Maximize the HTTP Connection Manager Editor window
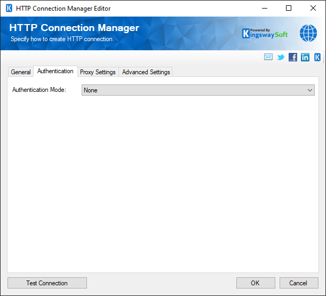 289,9
